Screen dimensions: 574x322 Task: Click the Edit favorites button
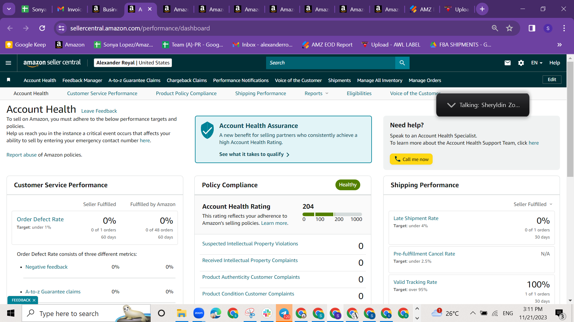pos(552,80)
